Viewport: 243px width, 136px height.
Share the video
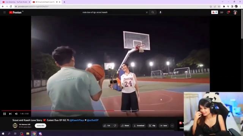125,126
